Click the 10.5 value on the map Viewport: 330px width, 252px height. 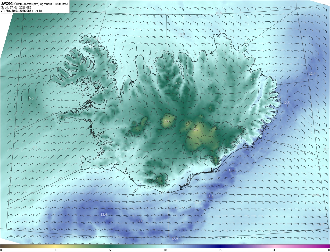[219, 13]
